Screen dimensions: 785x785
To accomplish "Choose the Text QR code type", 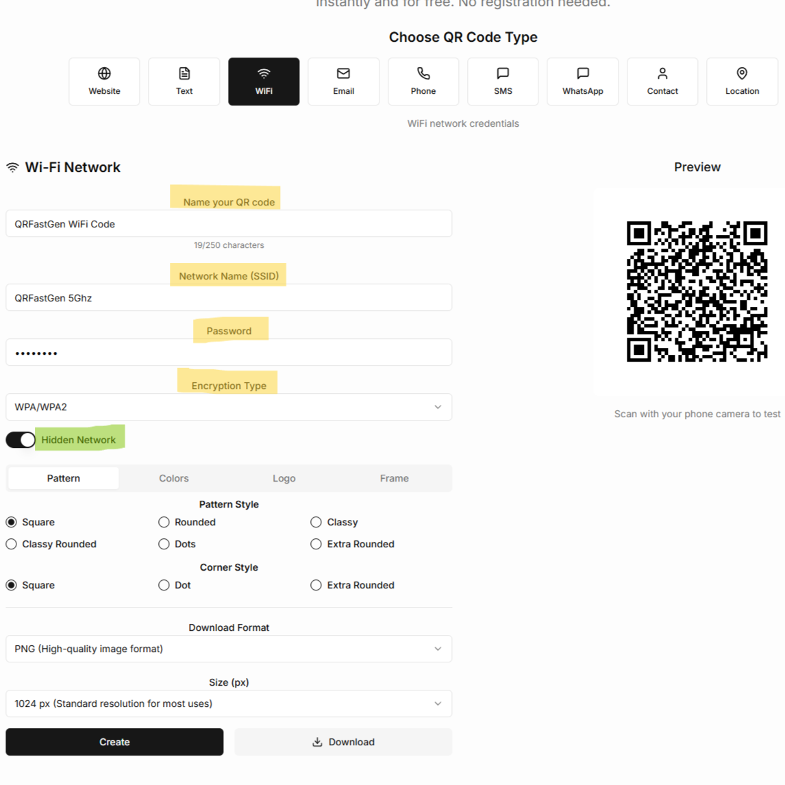I will tap(184, 82).
